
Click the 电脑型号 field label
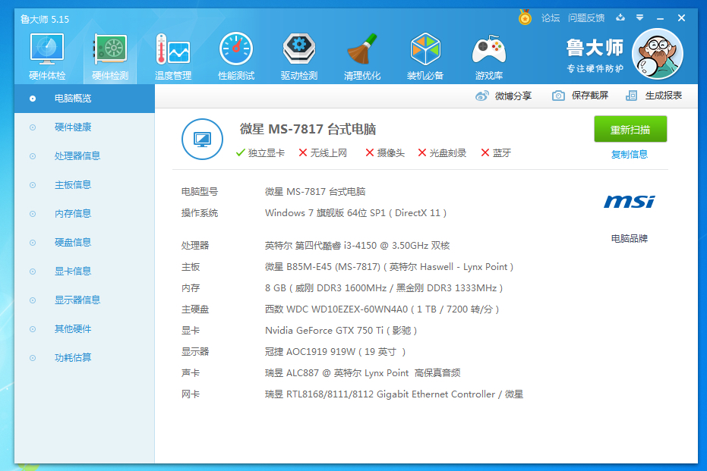199,192
